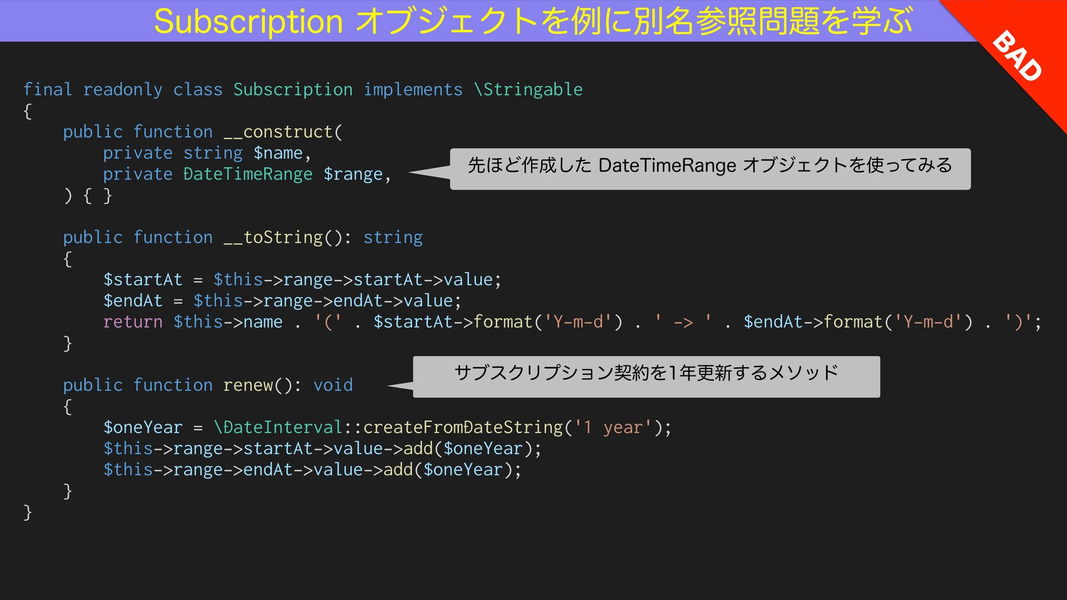Click the return keyword
This screenshot has width=1067, height=600.
pos(133,322)
